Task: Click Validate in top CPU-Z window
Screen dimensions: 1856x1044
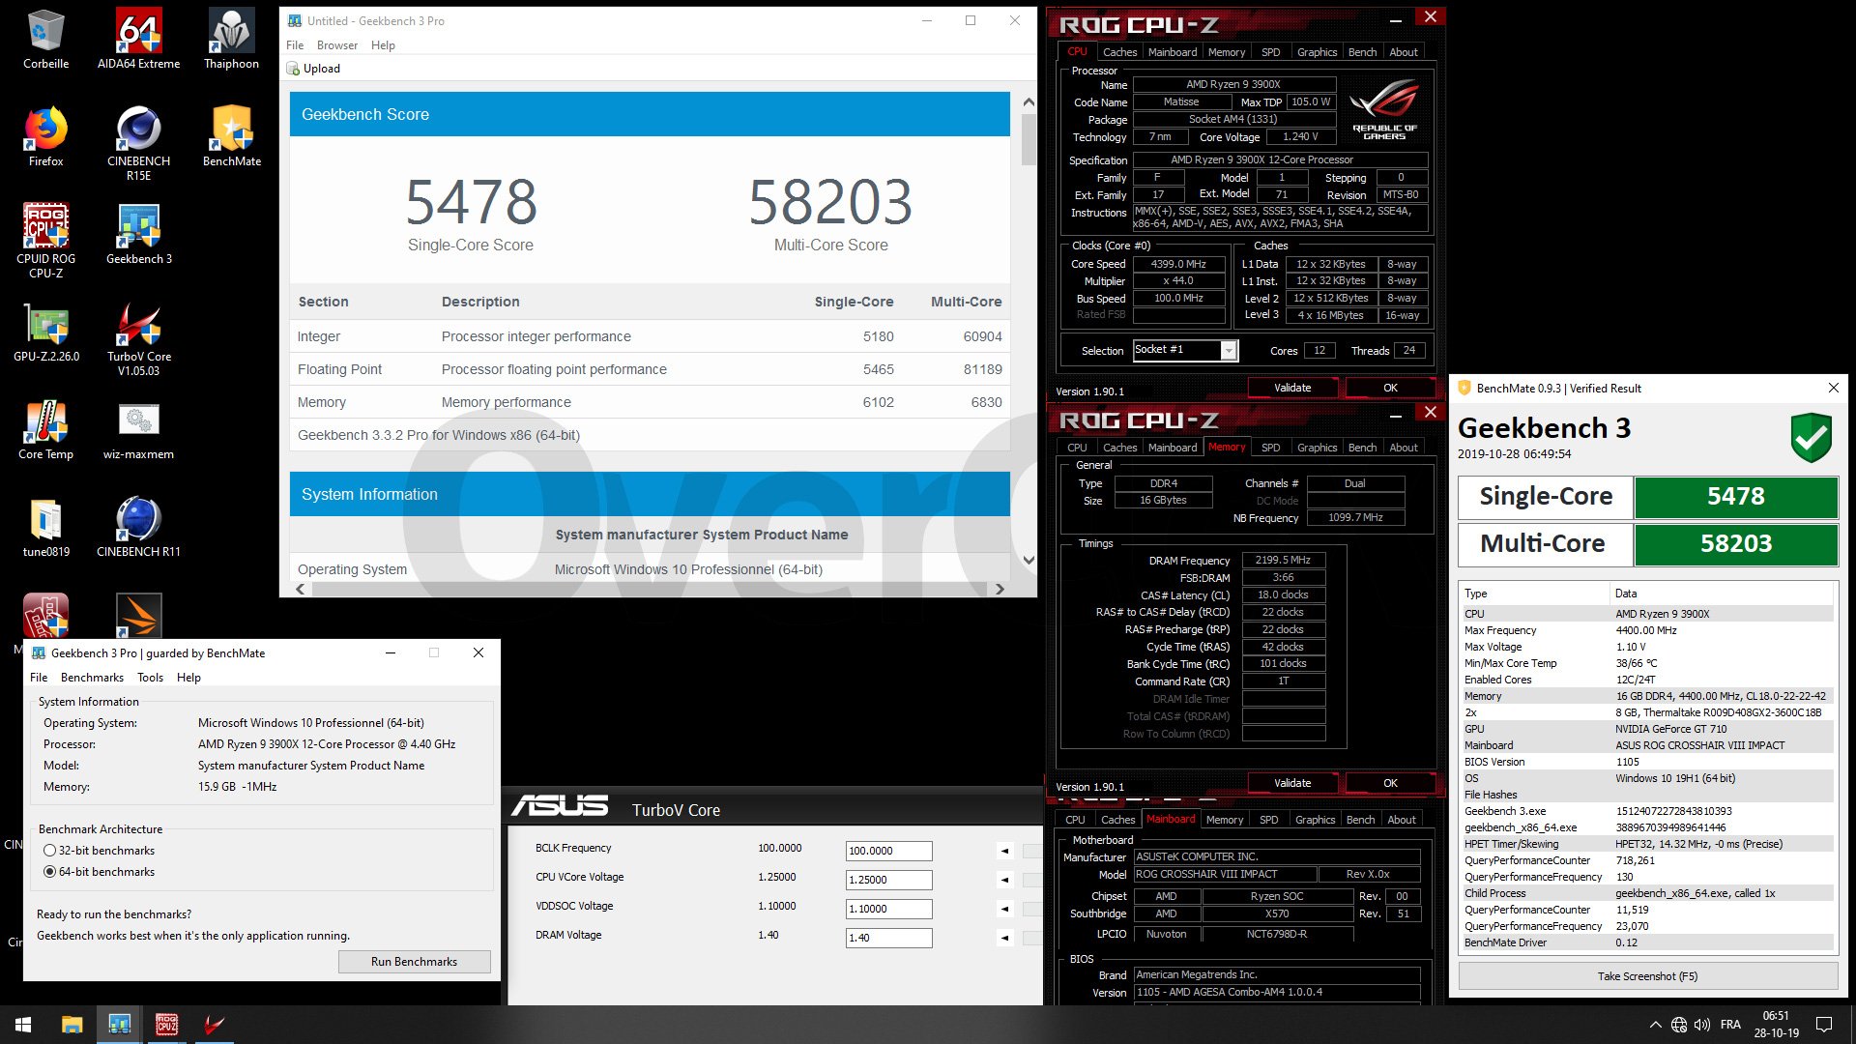Action: click(1292, 388)
